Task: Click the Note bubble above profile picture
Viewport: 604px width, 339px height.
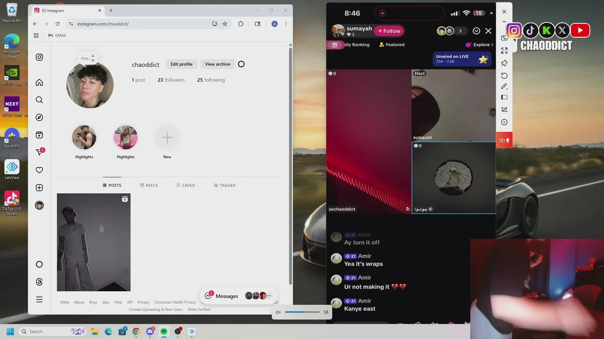Action: [87, 58]
